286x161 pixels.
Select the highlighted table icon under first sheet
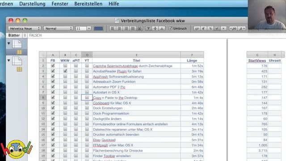19,52
